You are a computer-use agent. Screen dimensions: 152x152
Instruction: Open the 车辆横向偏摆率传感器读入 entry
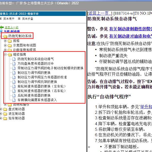point(37,100)
